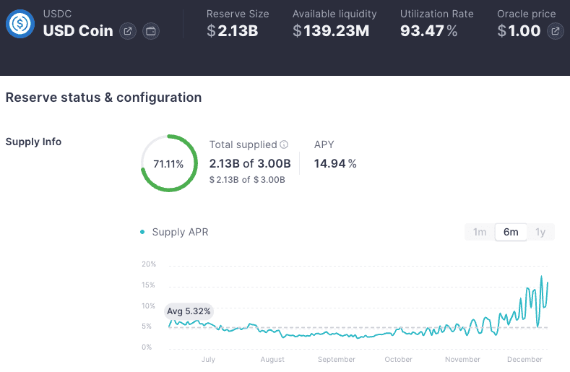Open external link next to USD Coin
Screen dimensions: 570x372
coord(128,31)
